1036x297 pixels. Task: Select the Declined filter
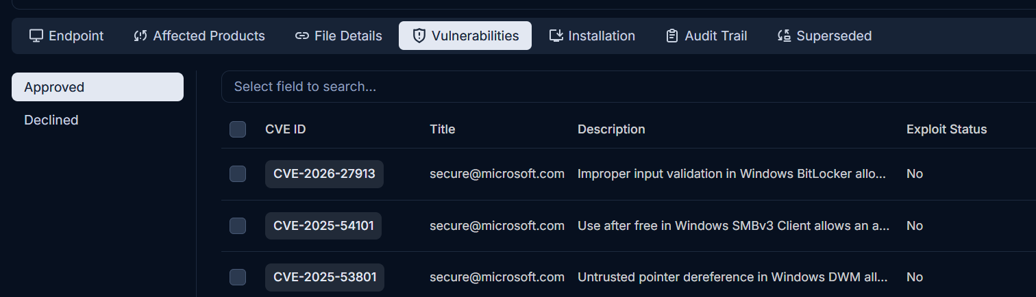click(x=97, y=120)
